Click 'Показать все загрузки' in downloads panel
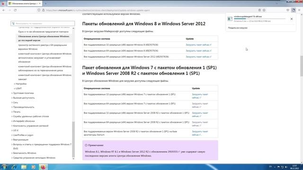 click(238, 28)
